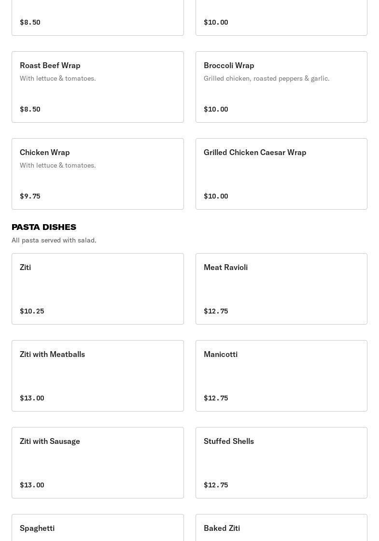
Task: Add the Chicken Wrap to order
Action: click(98, 174)
